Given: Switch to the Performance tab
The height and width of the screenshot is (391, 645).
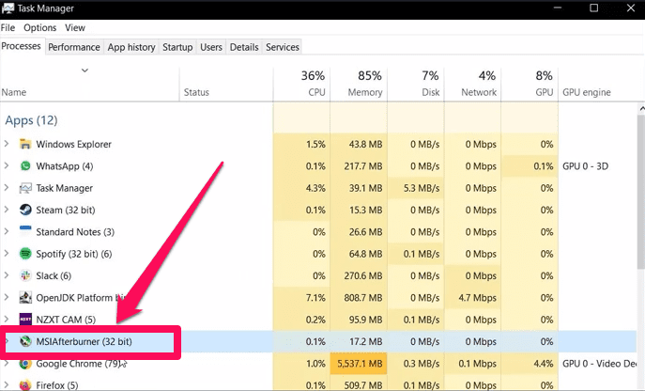Looking at the screenshot, I should pyautogui.click(x=74, y=47).
